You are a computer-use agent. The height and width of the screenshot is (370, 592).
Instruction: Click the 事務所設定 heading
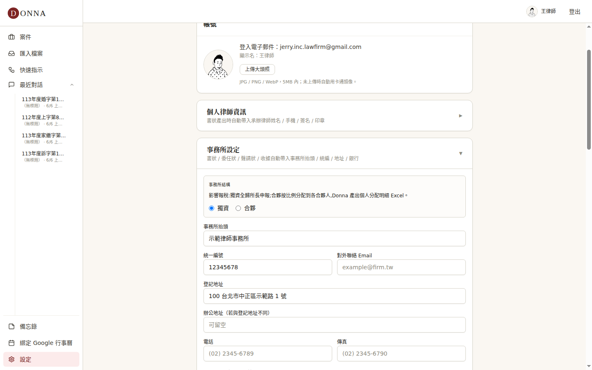223,150
